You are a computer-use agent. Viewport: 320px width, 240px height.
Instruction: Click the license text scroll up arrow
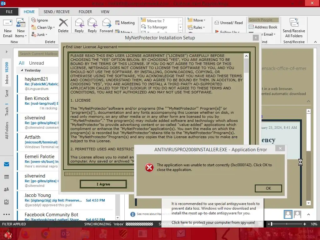[x=246, y=56]
